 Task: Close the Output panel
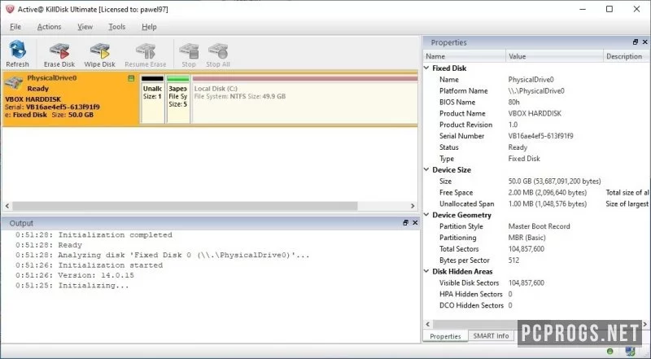pos(415,223)
